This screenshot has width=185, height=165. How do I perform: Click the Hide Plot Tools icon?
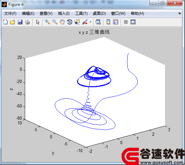coord(126,22)
